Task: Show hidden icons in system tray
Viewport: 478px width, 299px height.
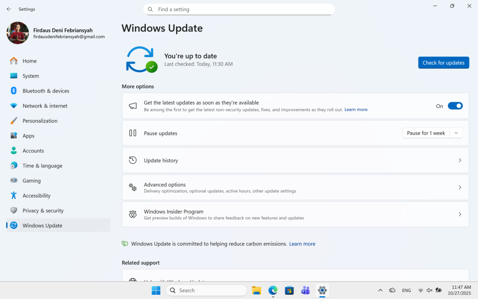Action: click(x=380, y=291)
